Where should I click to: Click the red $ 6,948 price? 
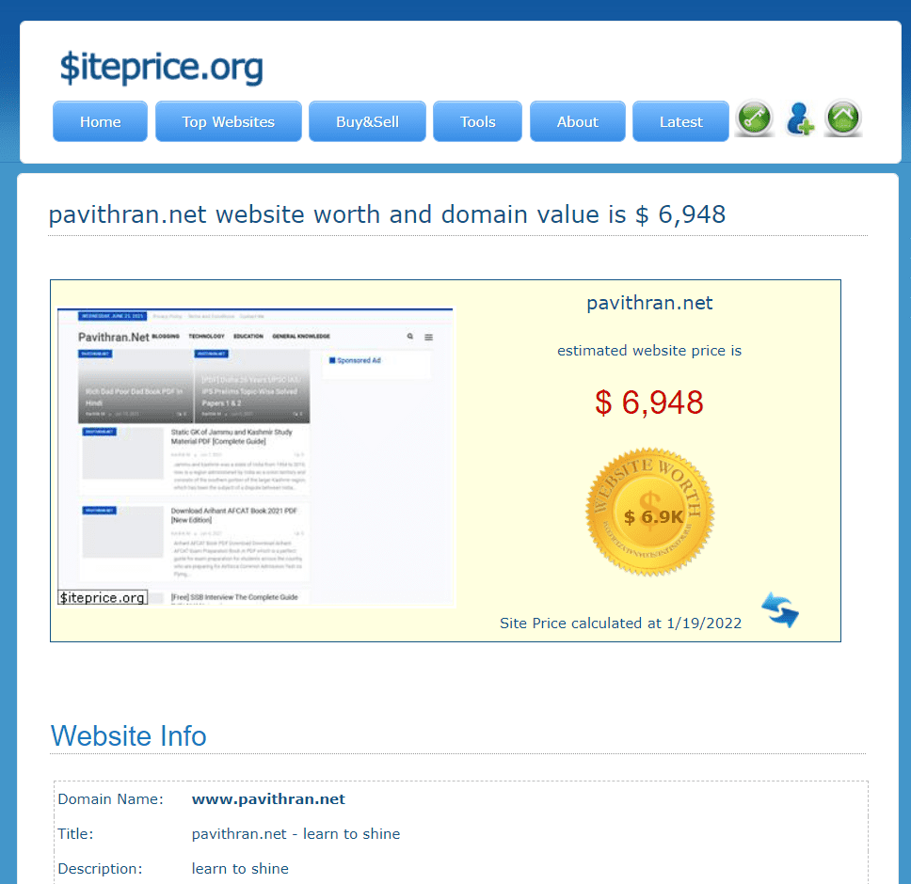click(649, 403)
